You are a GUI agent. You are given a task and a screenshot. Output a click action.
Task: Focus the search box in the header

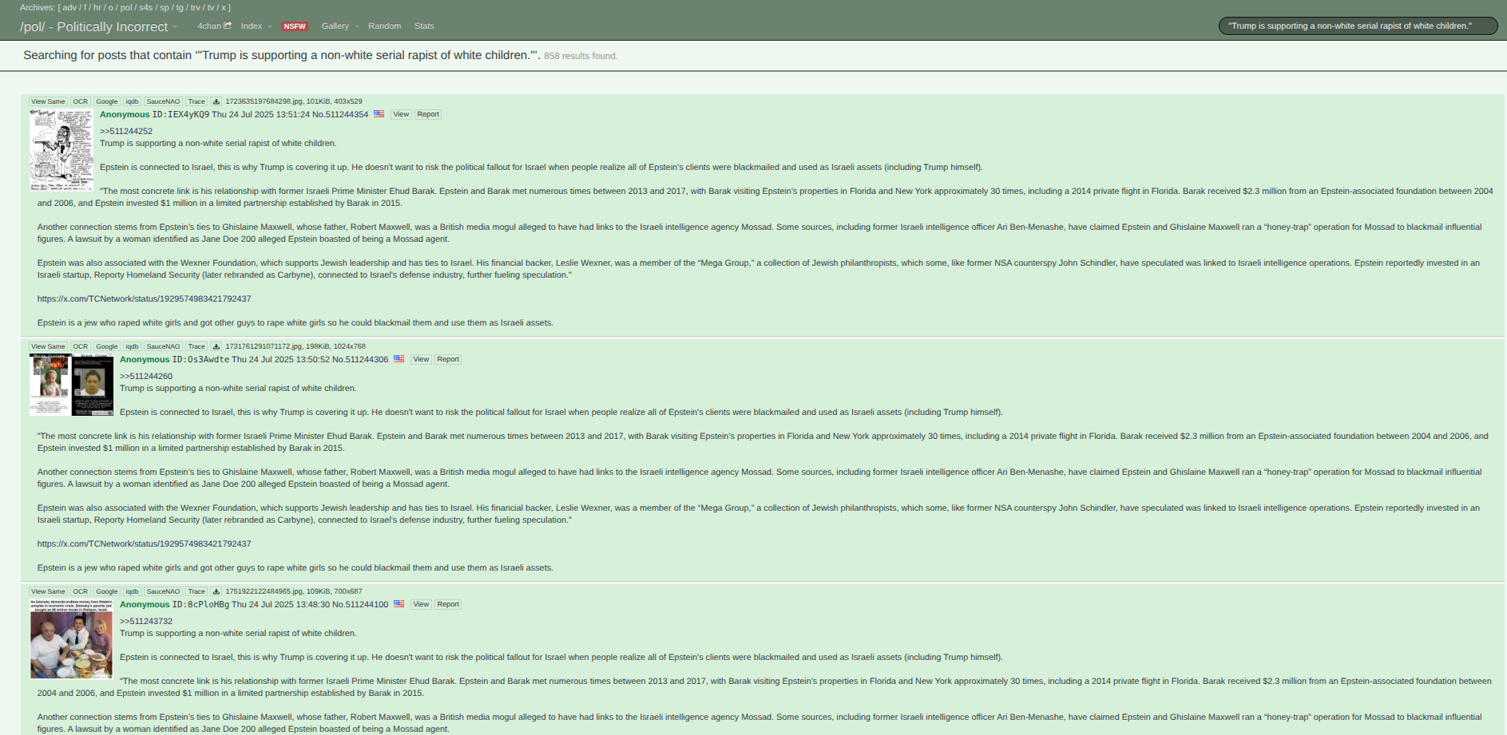pos(1358,26)
